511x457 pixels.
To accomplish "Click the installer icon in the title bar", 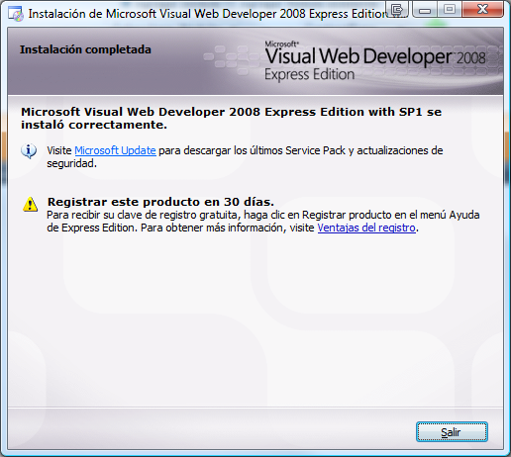I will 16,14.
